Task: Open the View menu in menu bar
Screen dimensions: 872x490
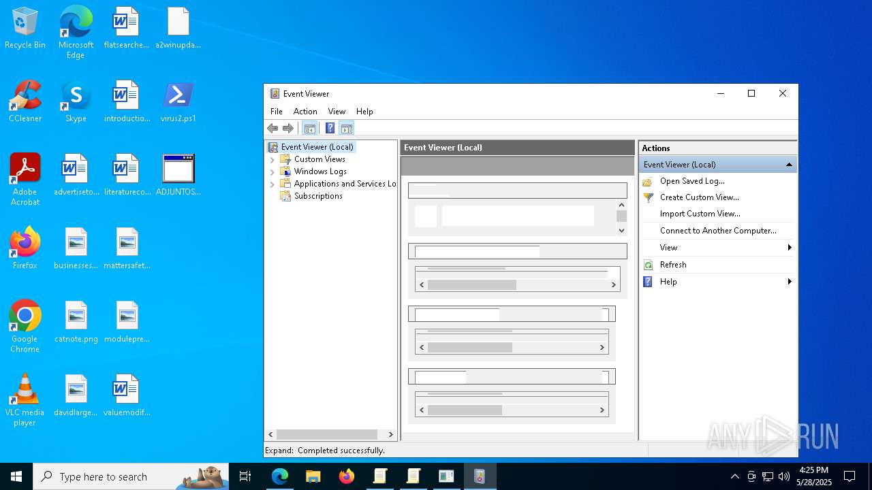Action: [x=337, y=112]
